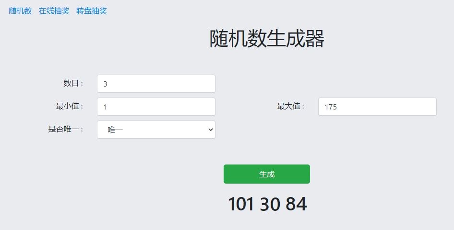Go to the 在线抽奖 page
Image resolution: width=454 pixels, height=230 pixels.
click(x=54, y=11)
